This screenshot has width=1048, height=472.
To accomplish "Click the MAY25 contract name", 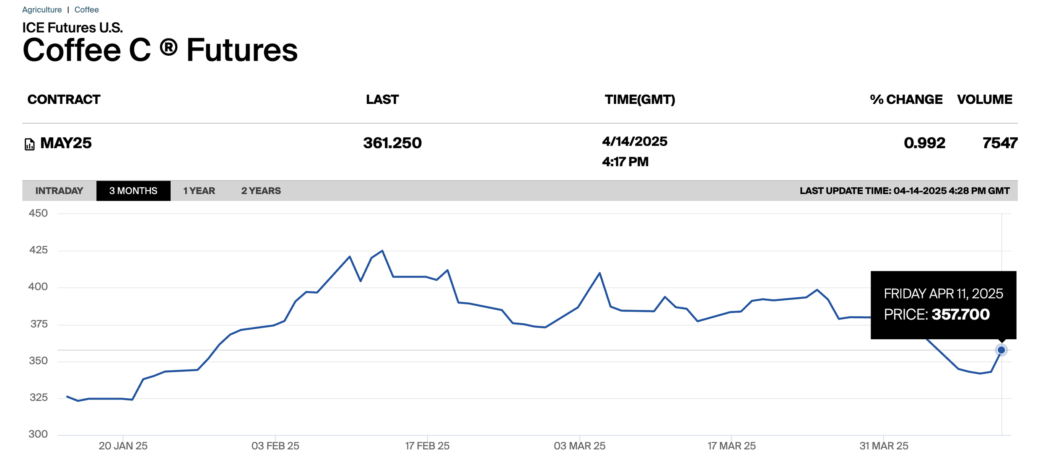I will pos(66,143).
